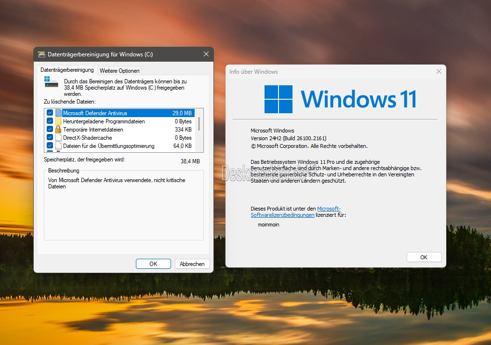491x345 pixels.
Task: Click the DirectX-Shadercache file icon
Action: pos(58,137)
